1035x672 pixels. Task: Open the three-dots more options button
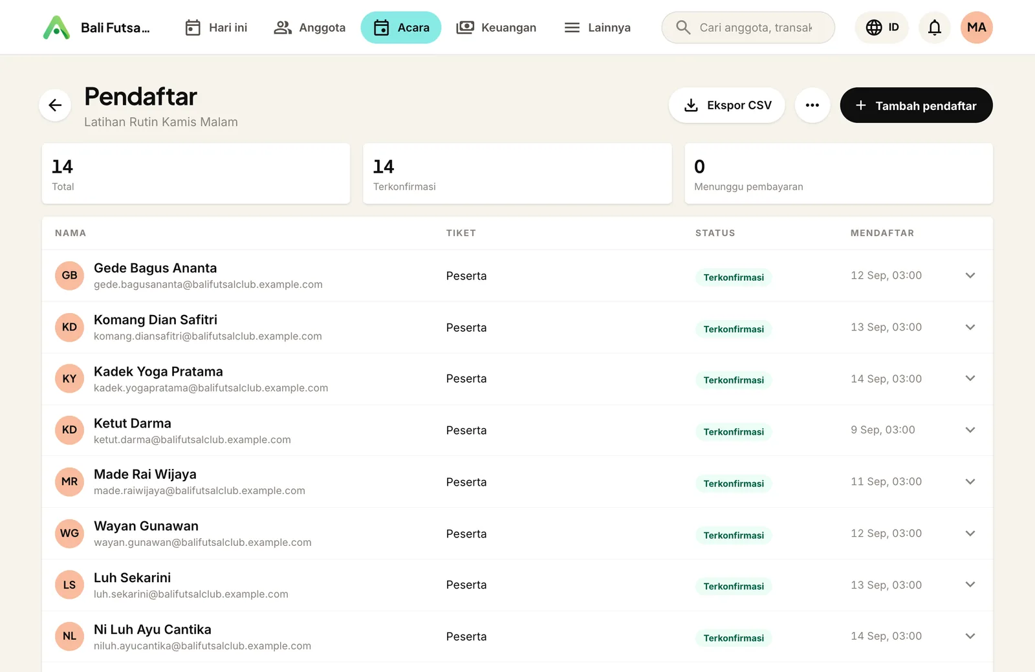click(x=812, y=105)
